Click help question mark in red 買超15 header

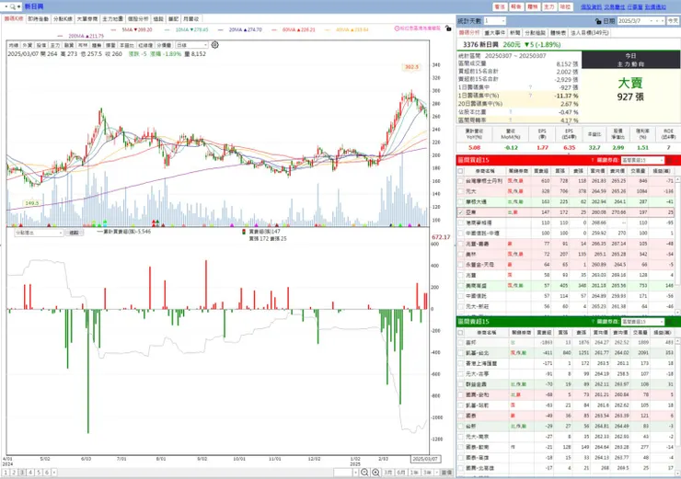593,160
